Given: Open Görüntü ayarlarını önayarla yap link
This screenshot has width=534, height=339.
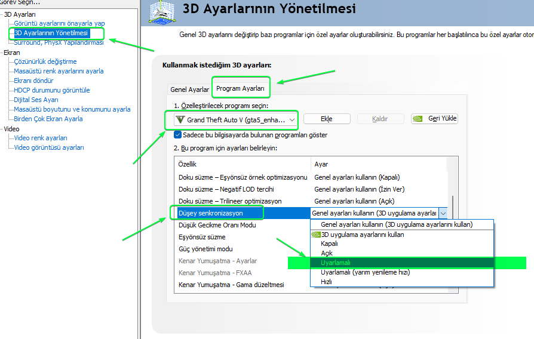Looking at the screenshot, I should 59,23.
